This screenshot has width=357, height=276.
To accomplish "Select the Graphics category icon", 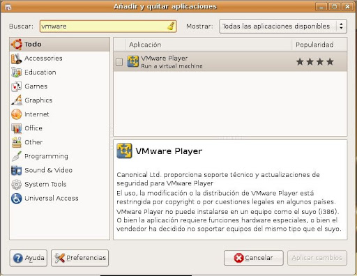I will tap(16, 100).
